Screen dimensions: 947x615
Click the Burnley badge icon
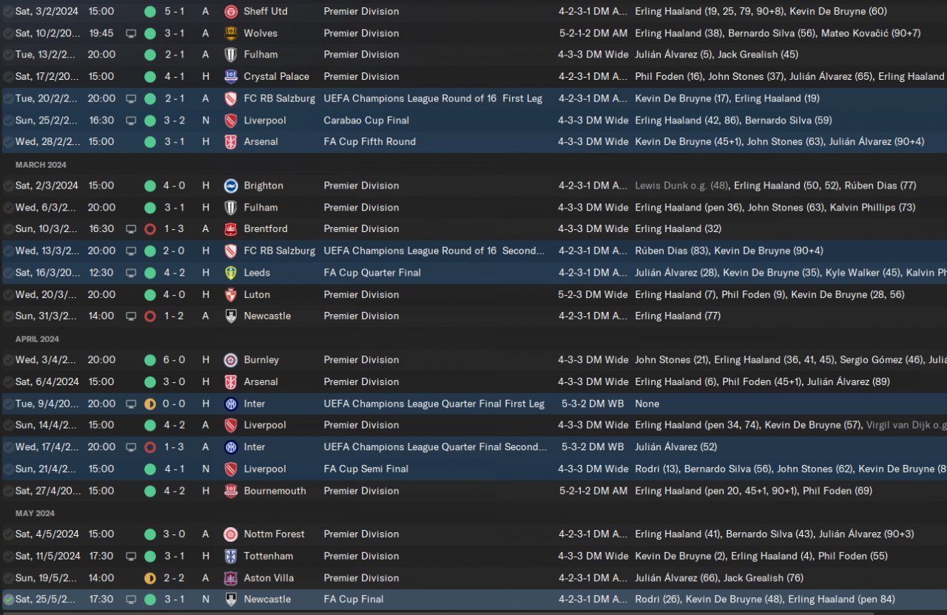(231, 360)
